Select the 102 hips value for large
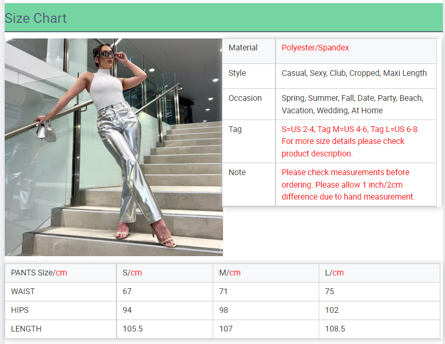 click(x=331, y=310)
